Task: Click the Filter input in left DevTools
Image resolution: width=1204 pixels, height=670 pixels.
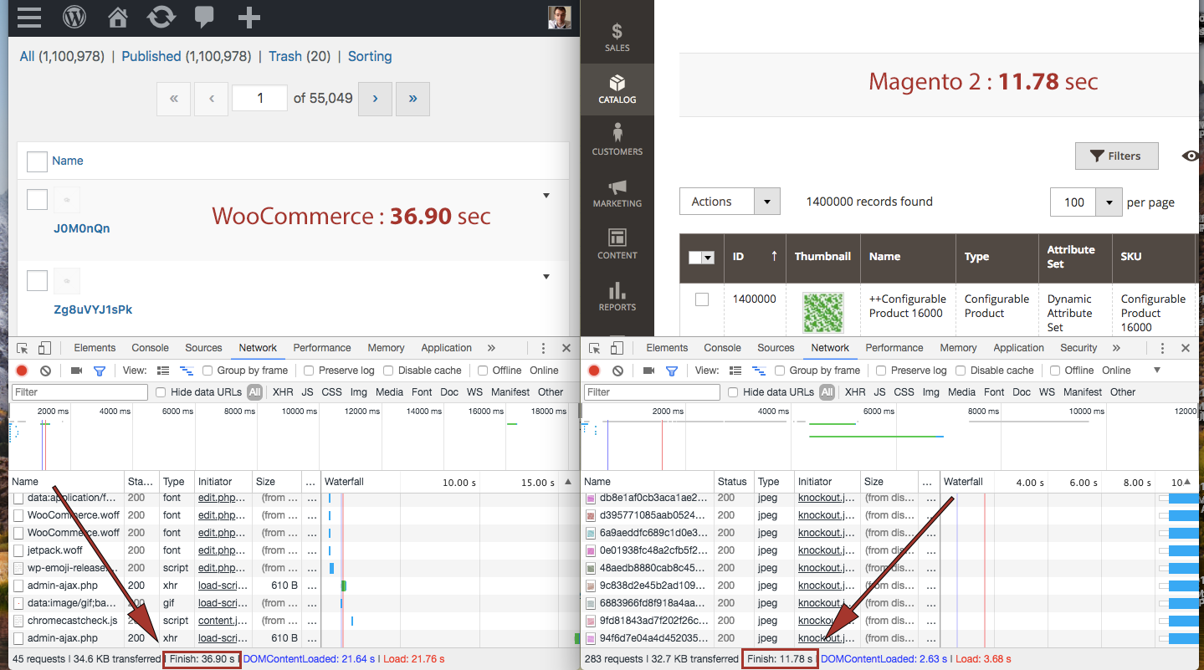Action: 79,392
